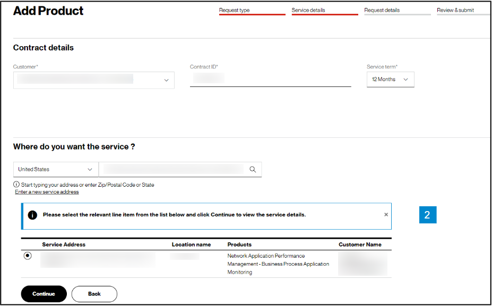
Task: Go to Request type step
Action: click(235, 10)
